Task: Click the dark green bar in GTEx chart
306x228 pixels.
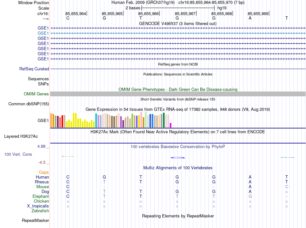Action: (x=164, y=120)
